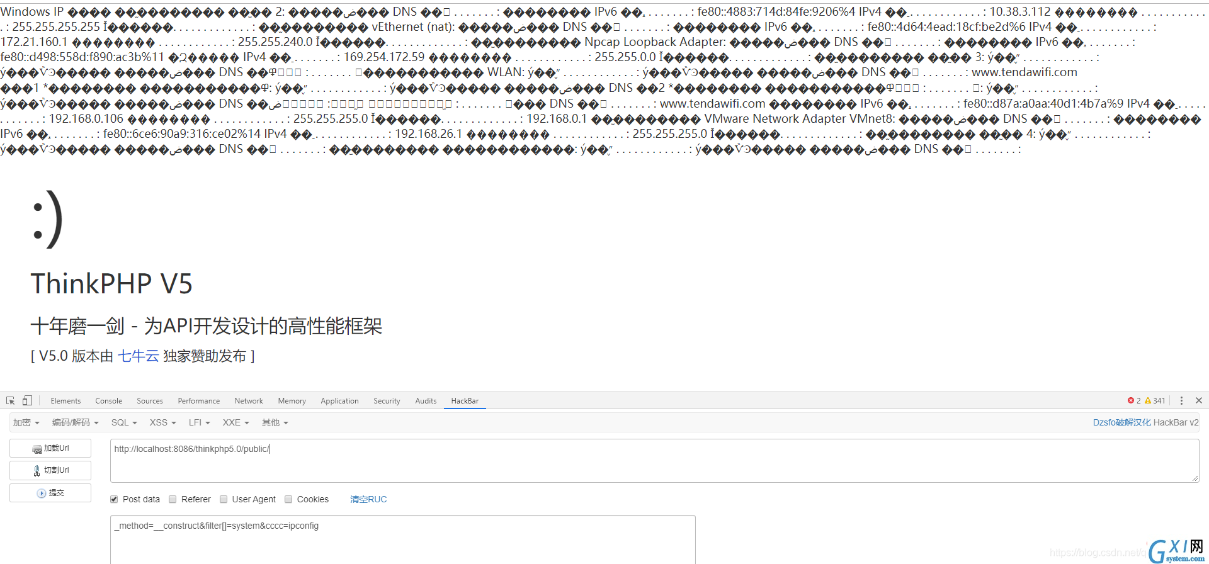Enable the User Agent checkbox
The image size is (1209, 564).
[x=224, y=499]
